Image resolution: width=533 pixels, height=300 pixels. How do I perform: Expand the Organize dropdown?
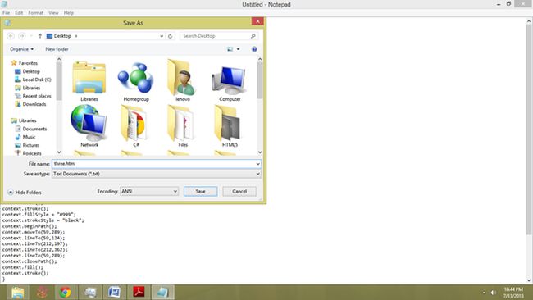[22, 49]
